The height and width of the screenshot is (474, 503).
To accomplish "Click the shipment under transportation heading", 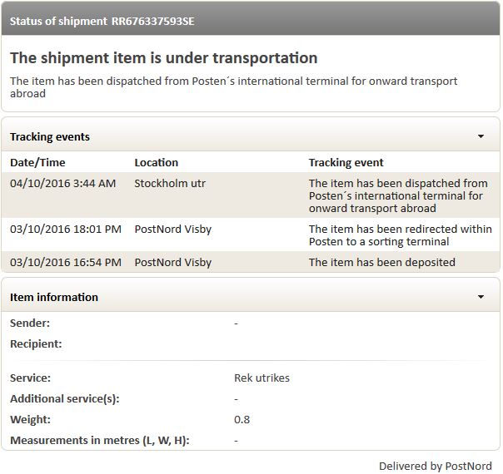I will tap(163, 58).
